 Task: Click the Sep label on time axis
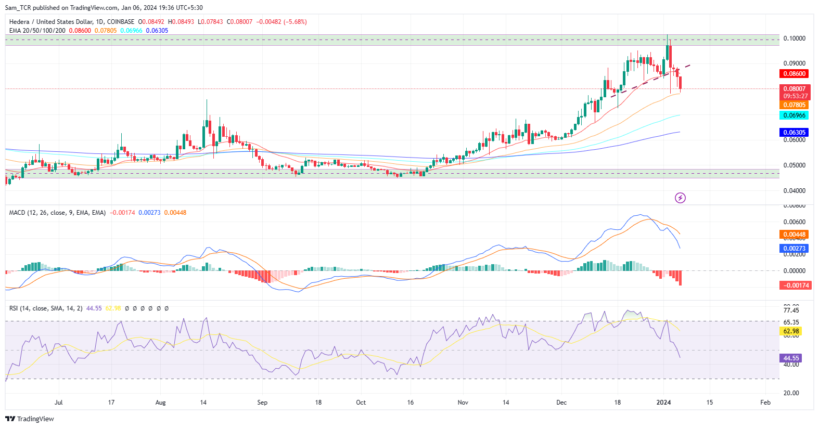[x=262, y=403]
